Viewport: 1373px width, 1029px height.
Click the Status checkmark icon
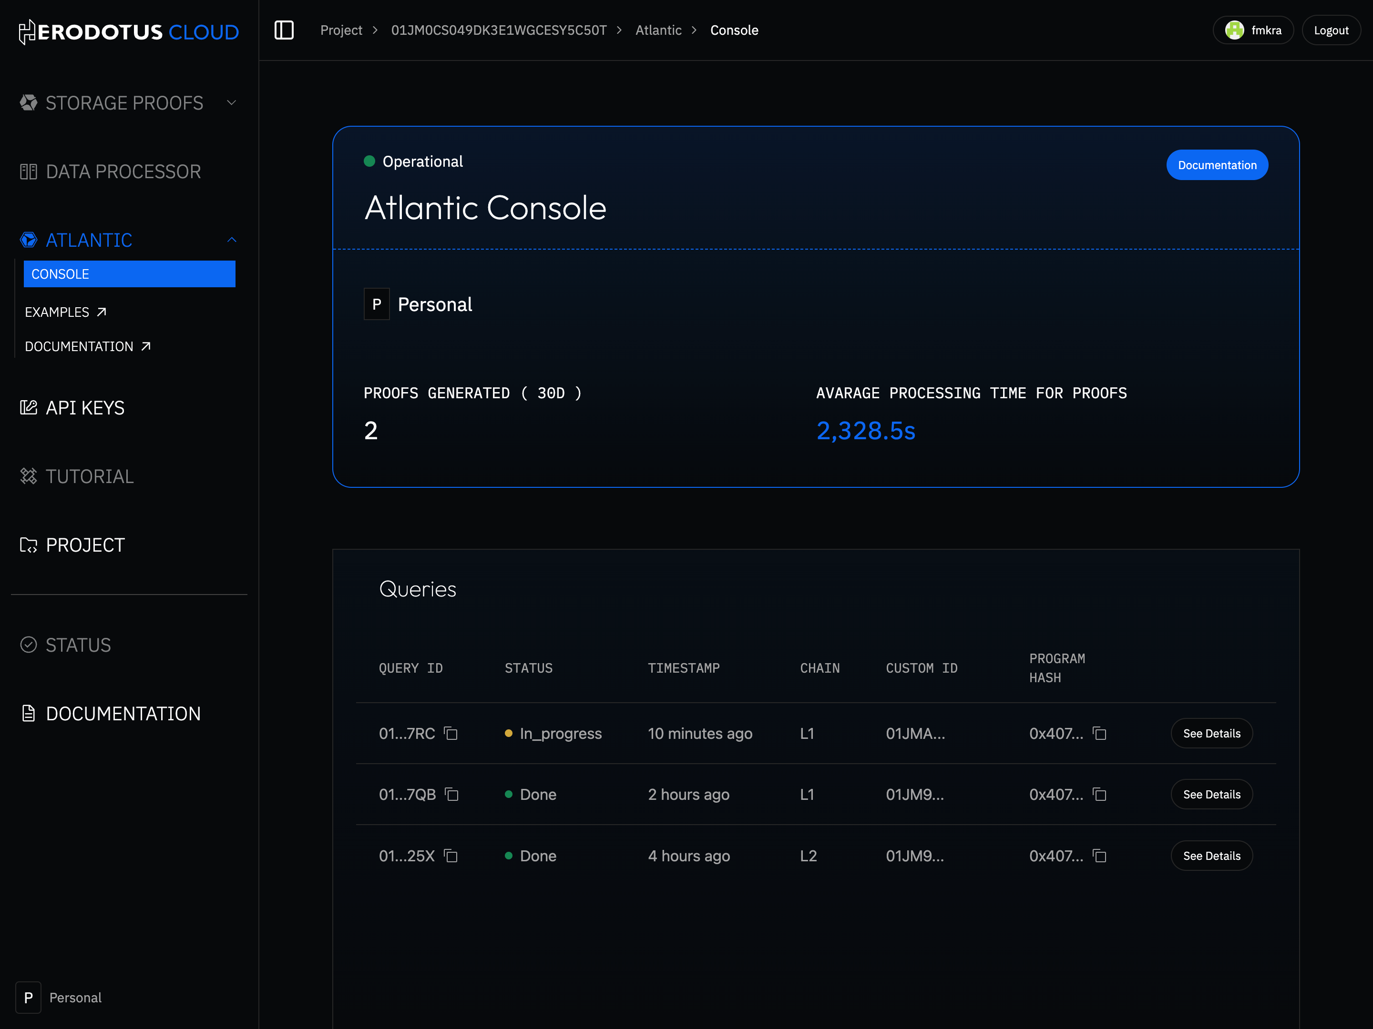point(29,645)
